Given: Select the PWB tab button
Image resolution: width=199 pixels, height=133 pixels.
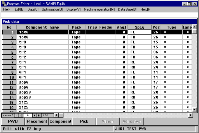Looking at the screenshot, I should tap(13, 121).
